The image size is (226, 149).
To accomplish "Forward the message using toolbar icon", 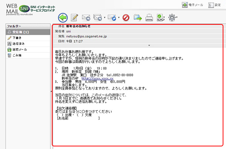I will 112,17.
